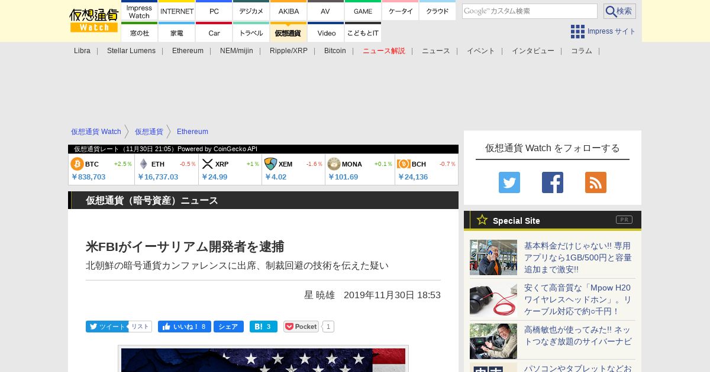Open the Twitter follow icon
The width and height of the screenshot is (710, 372).
[x=509, y=182]
